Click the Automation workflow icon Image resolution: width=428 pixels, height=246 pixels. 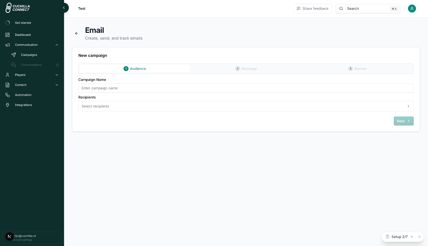(x=7, y=95)
